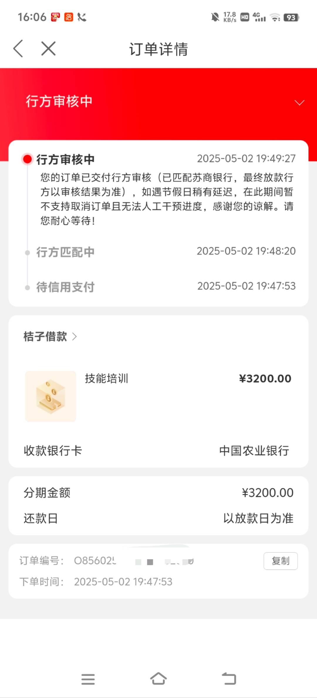Expand the 行方审核中 status banner chevron
This screenshot has height=698, width=317.
tap(299, 102)
